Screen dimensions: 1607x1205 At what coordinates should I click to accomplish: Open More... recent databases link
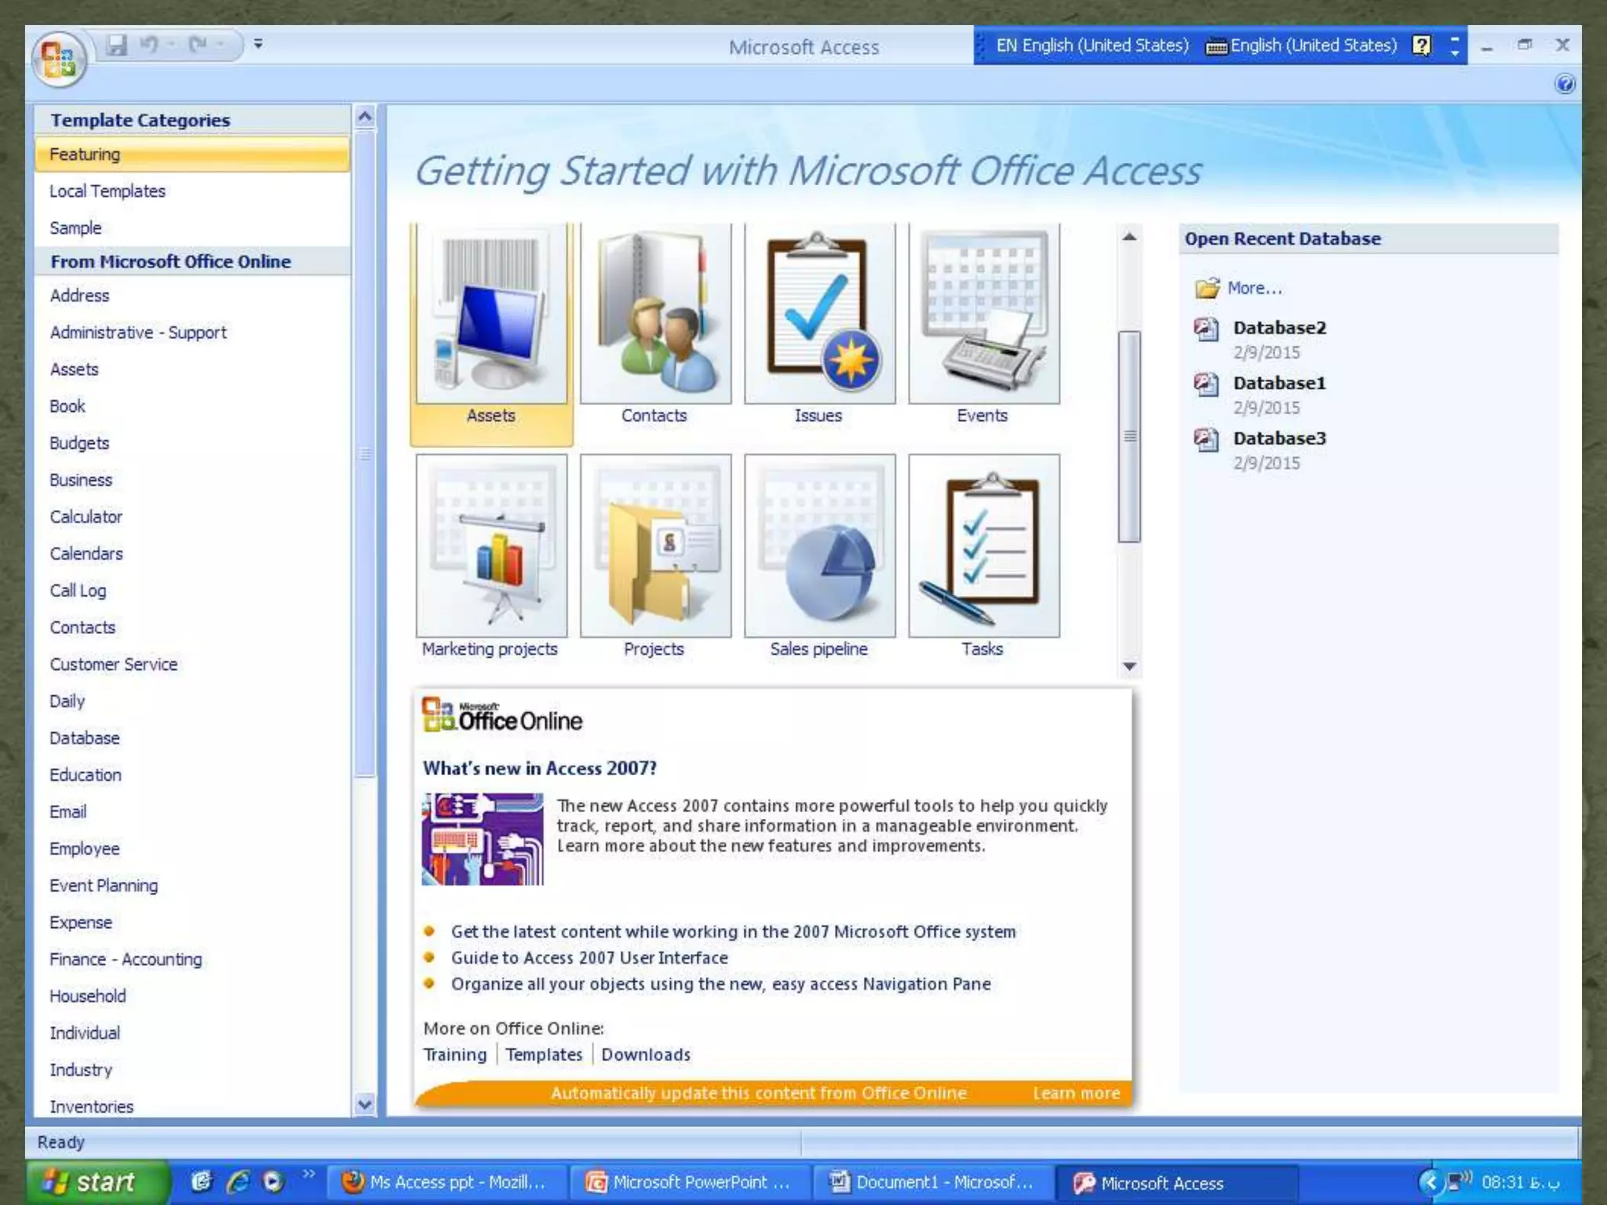[x=1254, y=289]
